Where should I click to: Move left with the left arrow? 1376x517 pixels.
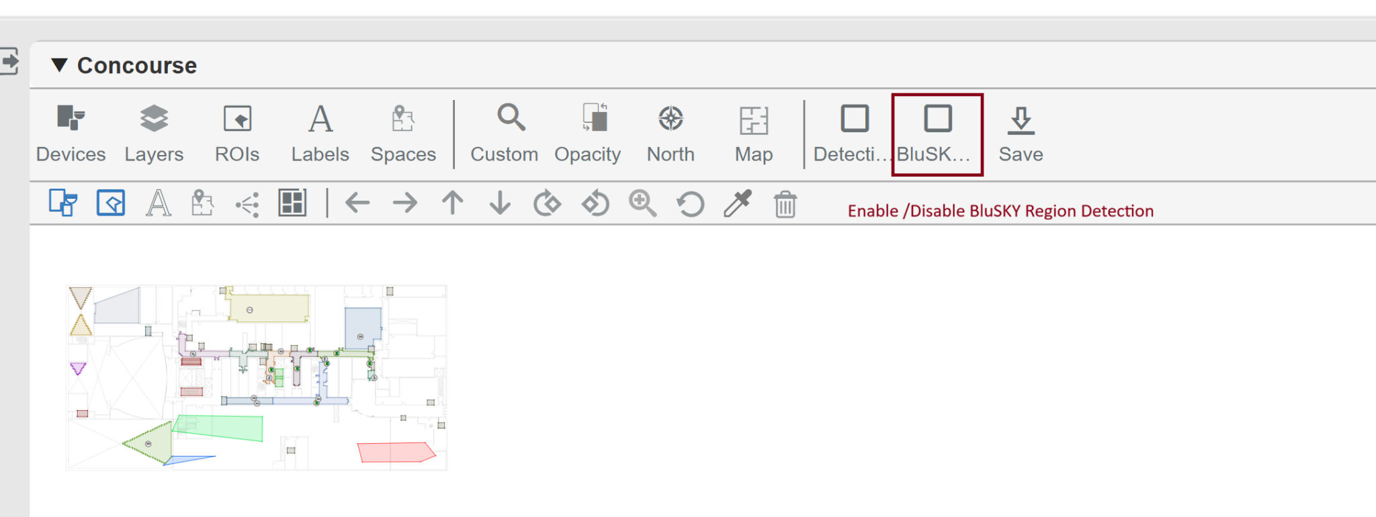[357, 203]
